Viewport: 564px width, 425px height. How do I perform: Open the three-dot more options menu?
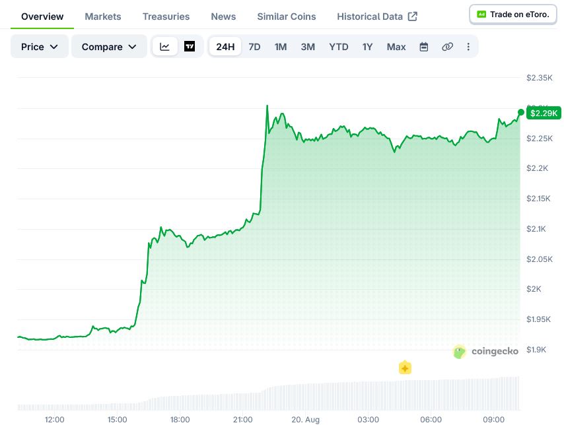tap(468, 47)
